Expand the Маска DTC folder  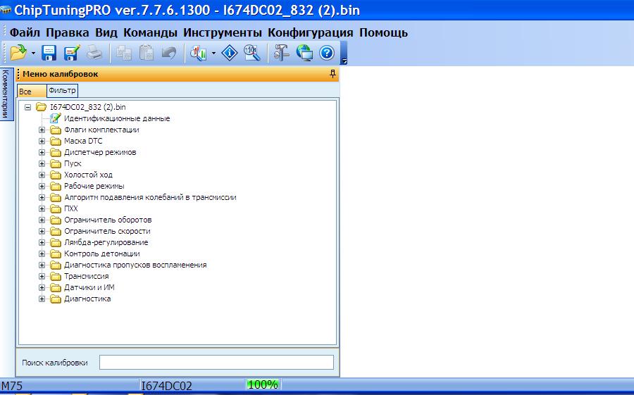point(42,141)
